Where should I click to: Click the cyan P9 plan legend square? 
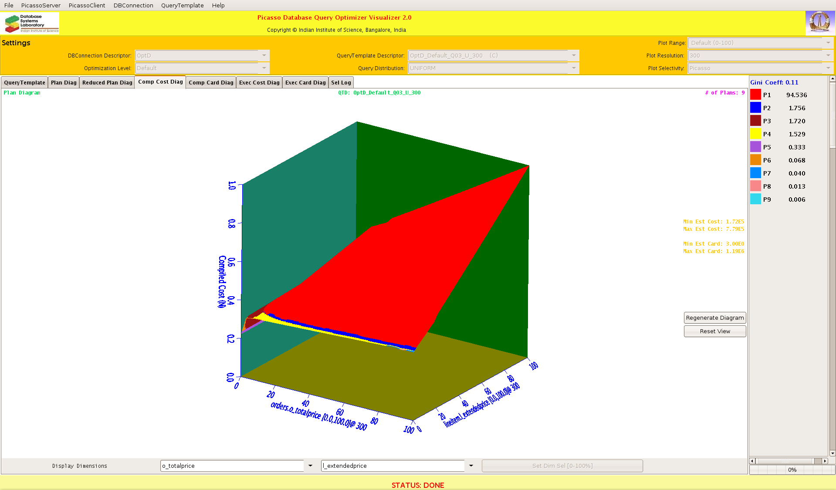(x=755, y=199)
